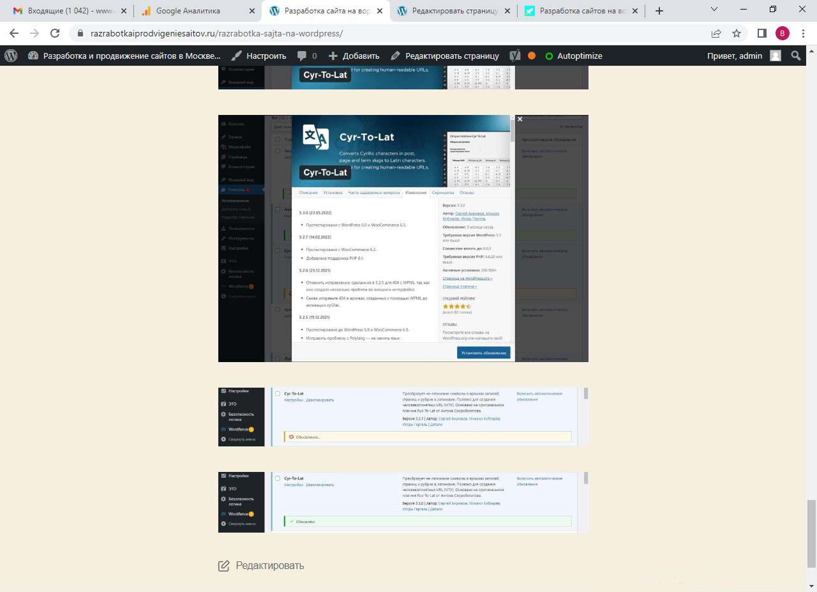Open the Chrome three-dot menu

(x=803, y=33)
